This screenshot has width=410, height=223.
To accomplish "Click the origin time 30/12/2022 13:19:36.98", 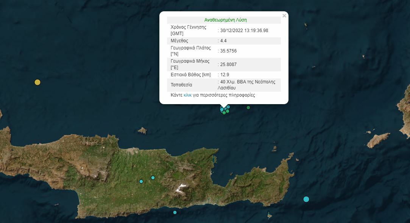I will (244, 31).
